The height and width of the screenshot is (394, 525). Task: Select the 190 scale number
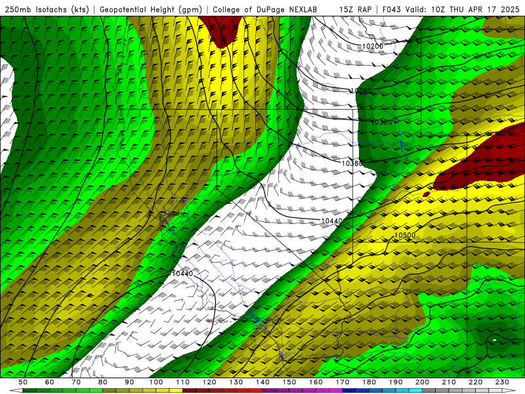tap(396, 382)
